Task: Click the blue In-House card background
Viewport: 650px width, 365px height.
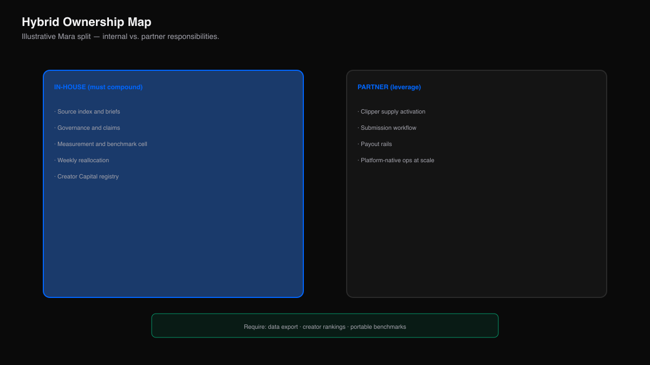Action: [x=173, y=238]
